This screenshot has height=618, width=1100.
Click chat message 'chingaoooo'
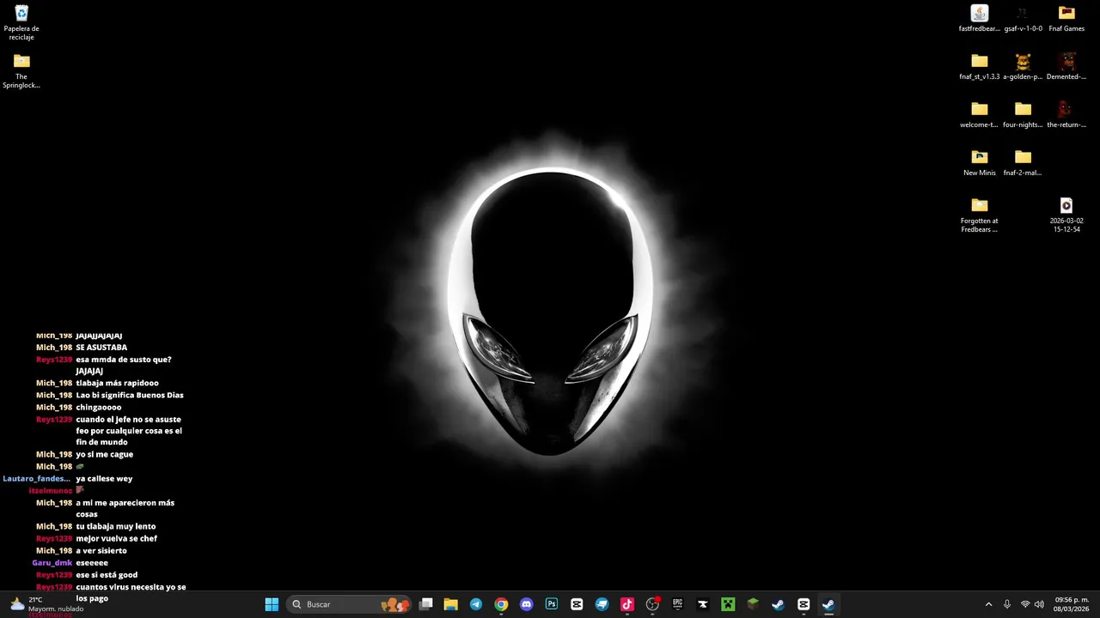click(99, 407)
